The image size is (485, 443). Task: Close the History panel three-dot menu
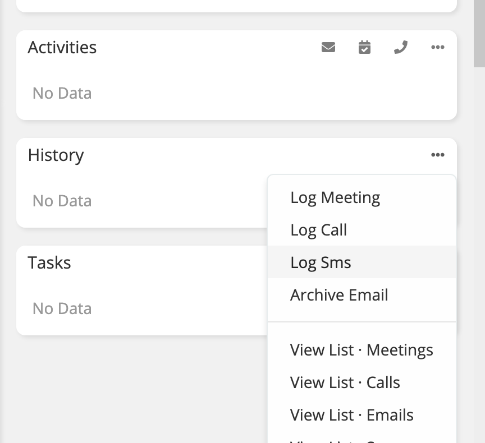click(x=438, y=155)
